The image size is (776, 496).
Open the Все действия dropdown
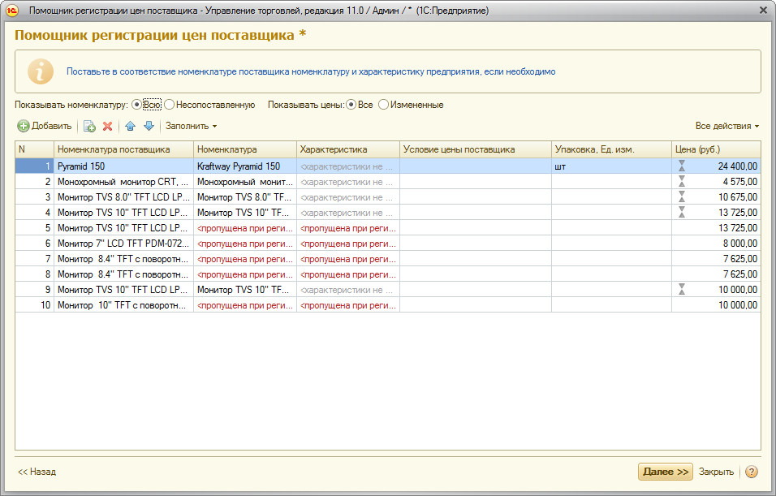pyautogui.click(x=727, y=126)
